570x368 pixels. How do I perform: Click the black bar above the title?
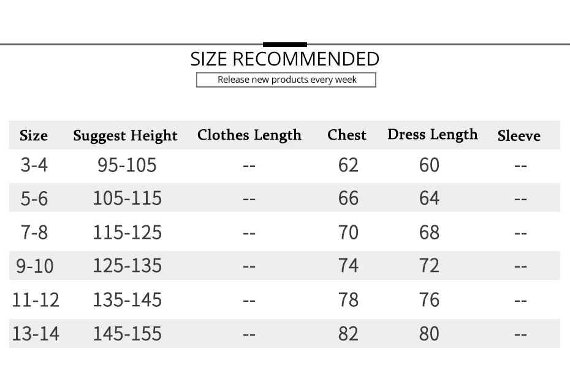tap(285, 45)
